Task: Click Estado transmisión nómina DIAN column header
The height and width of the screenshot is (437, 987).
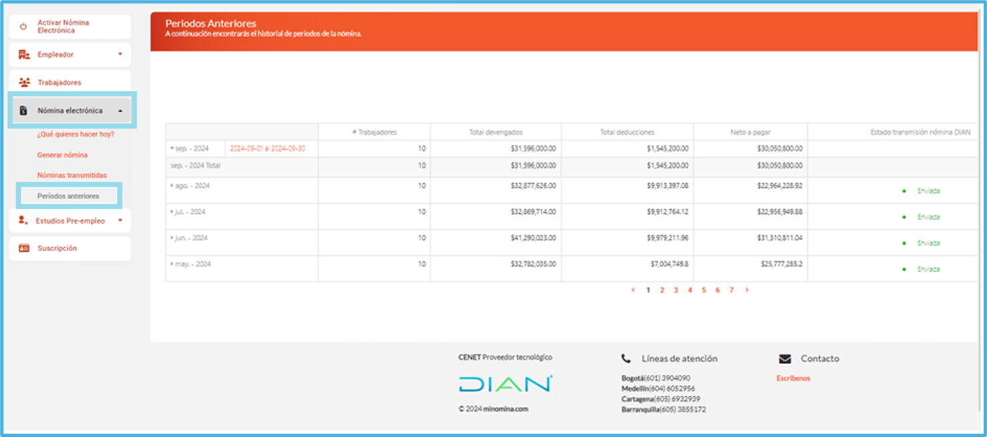Action: coord(920,132)
